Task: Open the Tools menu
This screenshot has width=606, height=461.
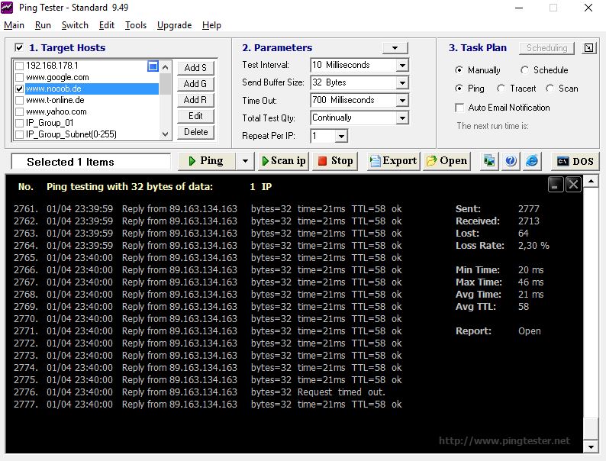Action: (136, 25)
